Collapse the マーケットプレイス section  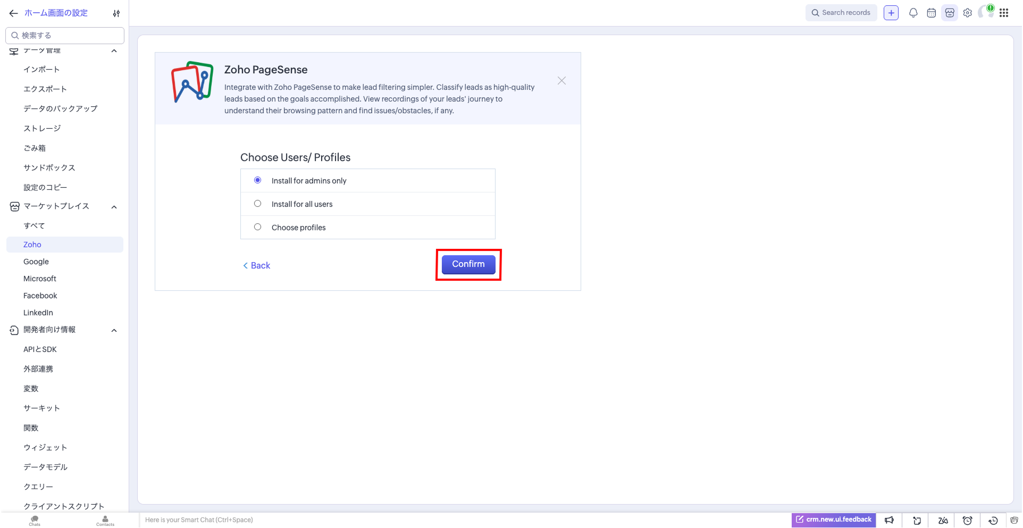click(114, 207)
